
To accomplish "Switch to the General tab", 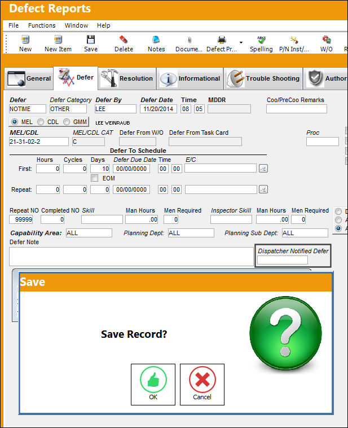I will click(29, 78).
